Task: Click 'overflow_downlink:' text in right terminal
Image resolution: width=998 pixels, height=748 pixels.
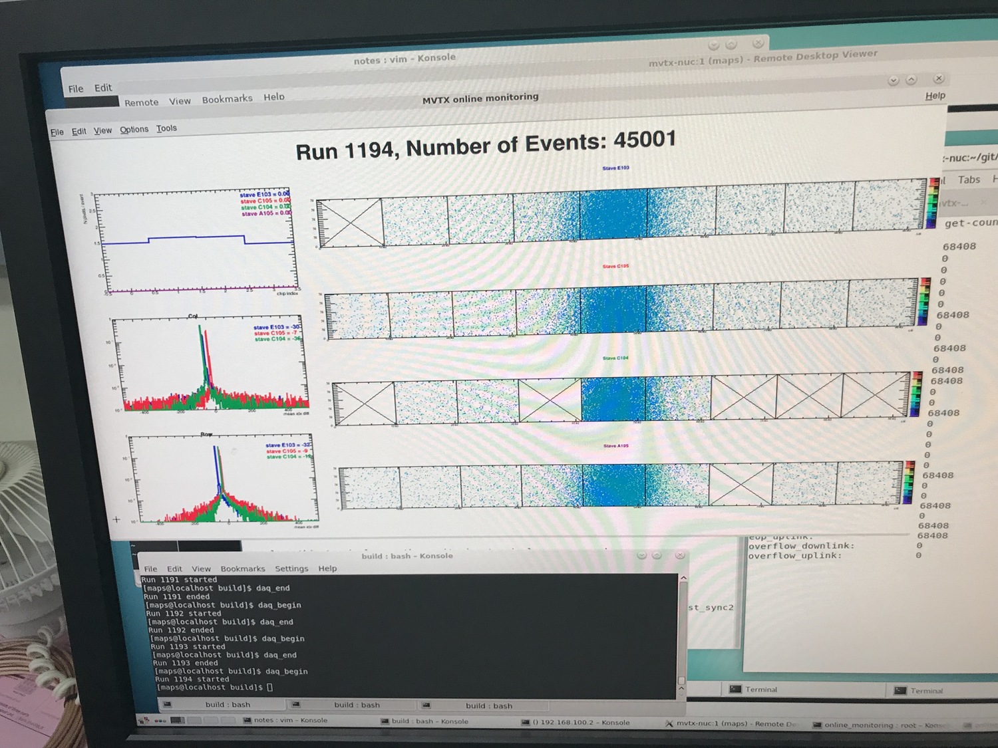Action: point(802,546)
